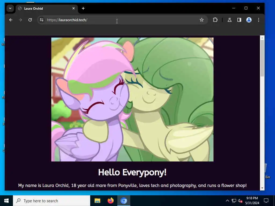The width and height of the screenshot is (275, 206).
Task: Open Chrome three-dot menu
Action: (259, 20)
